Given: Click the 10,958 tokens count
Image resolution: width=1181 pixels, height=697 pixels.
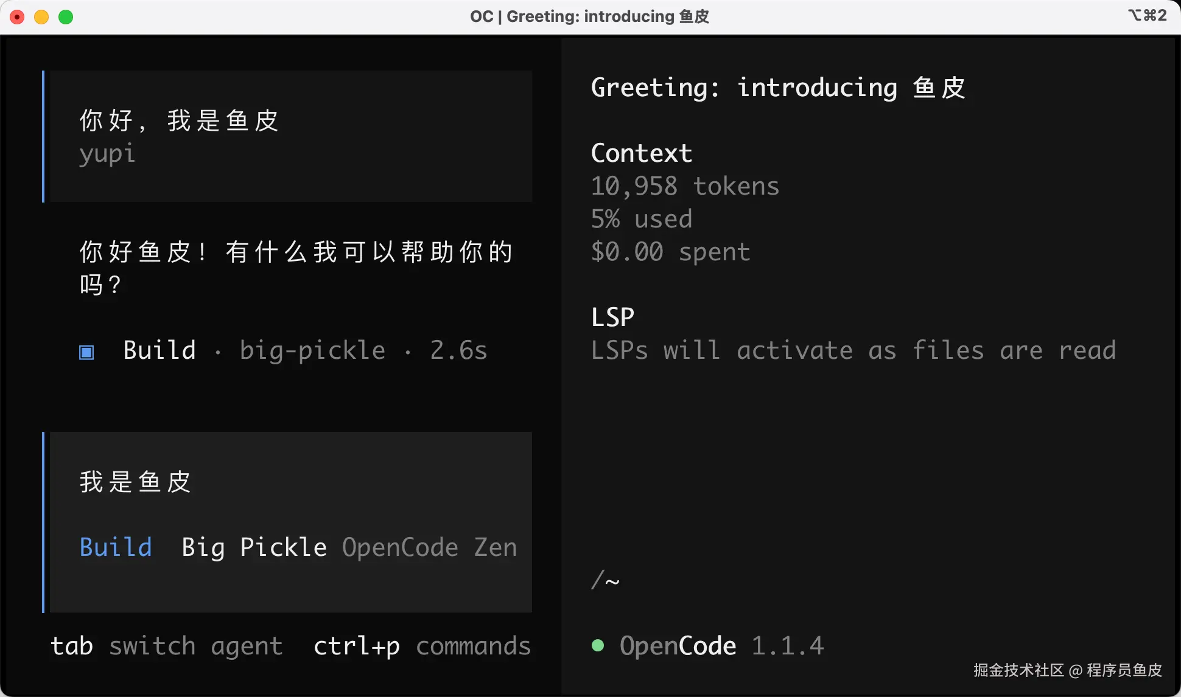Looking at the screenshot, I should (x=685, y=186).
